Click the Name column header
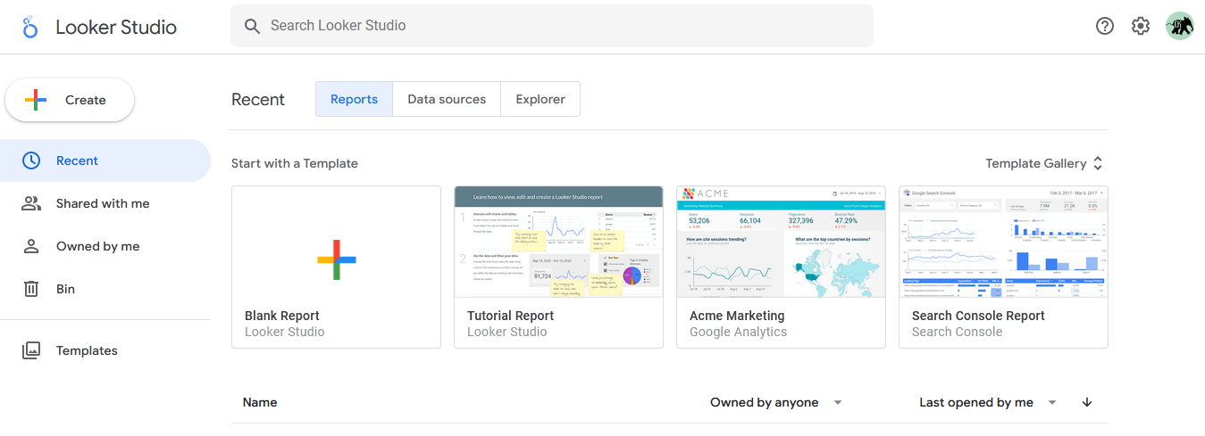This screenshot has height=436, width=1205. coord(260,402)
